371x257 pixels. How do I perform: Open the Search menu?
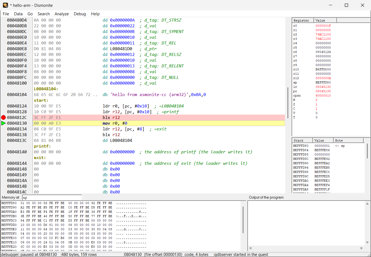click(44, 14)
